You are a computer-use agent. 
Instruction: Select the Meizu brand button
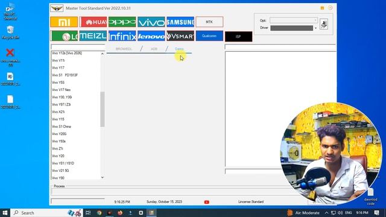point(93,36)
